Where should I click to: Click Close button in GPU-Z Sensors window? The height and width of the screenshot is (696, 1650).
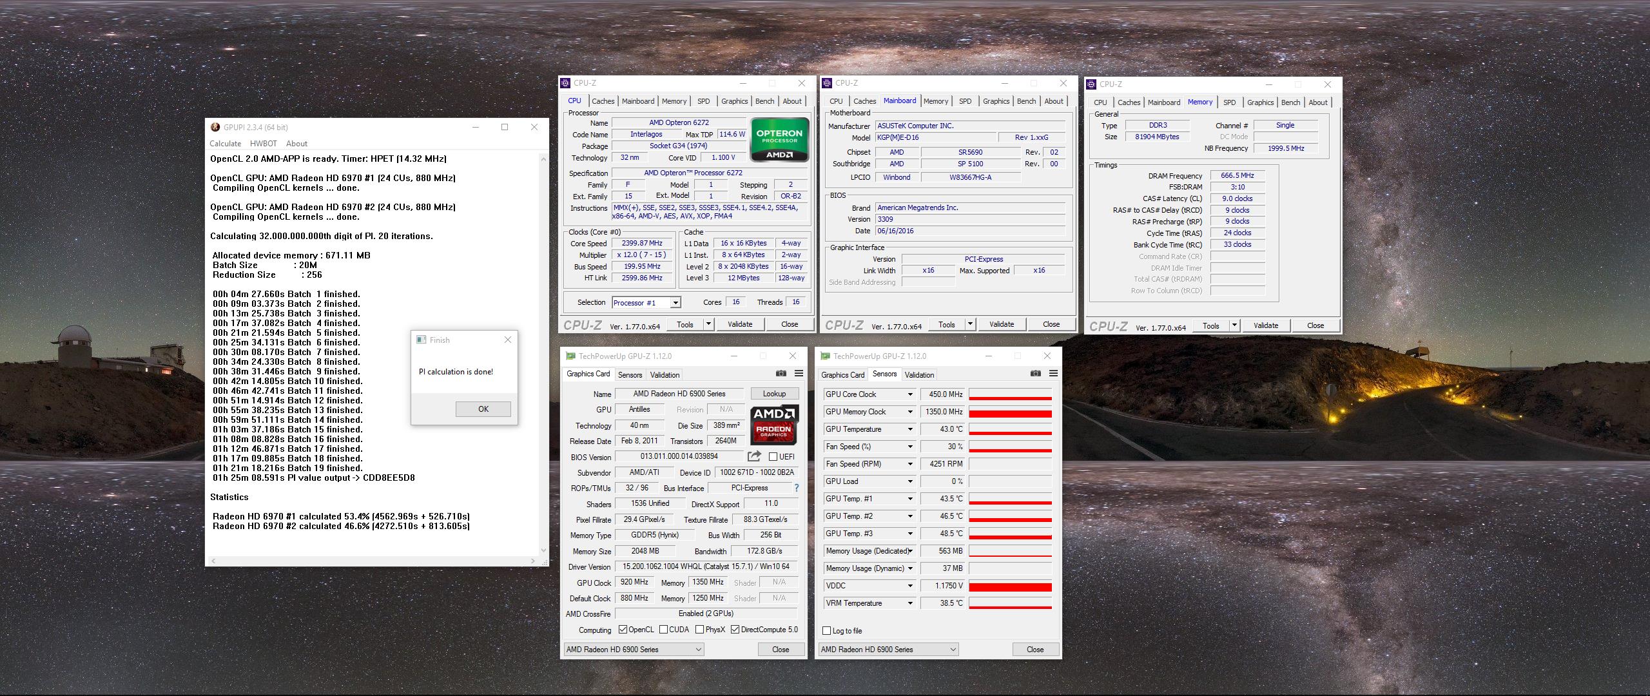tap(1035, 650)
